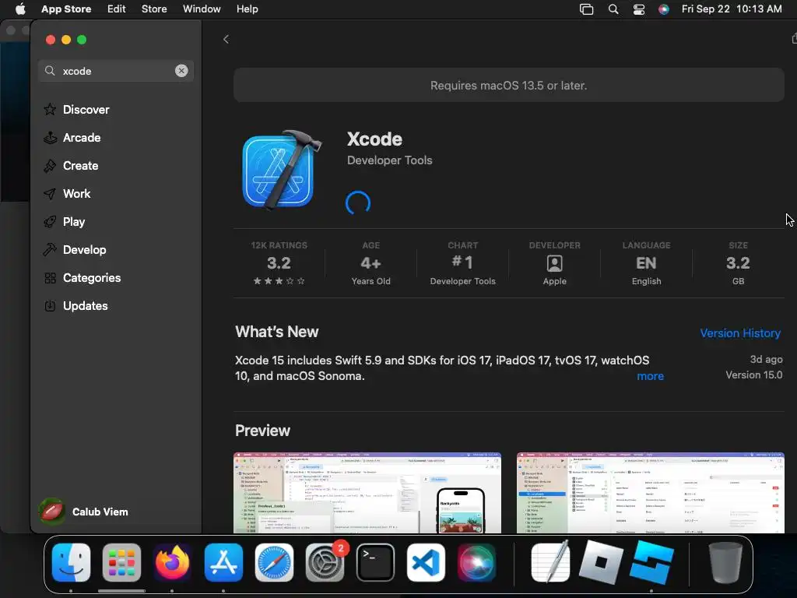Click App Store icon in the dock
The image size is (797, 598).
tap(223, 562)
